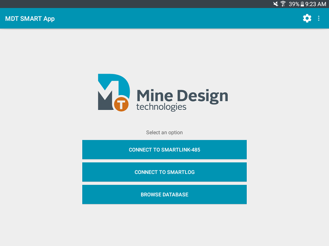Open the three-dot overflow menu
The height and width of the screenshot is (246, 329).
pyautogui.click(x=319, y=18)
